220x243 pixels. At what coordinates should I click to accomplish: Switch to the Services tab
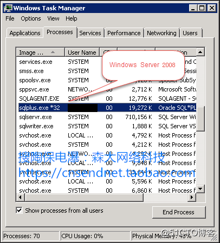[90, 33]
